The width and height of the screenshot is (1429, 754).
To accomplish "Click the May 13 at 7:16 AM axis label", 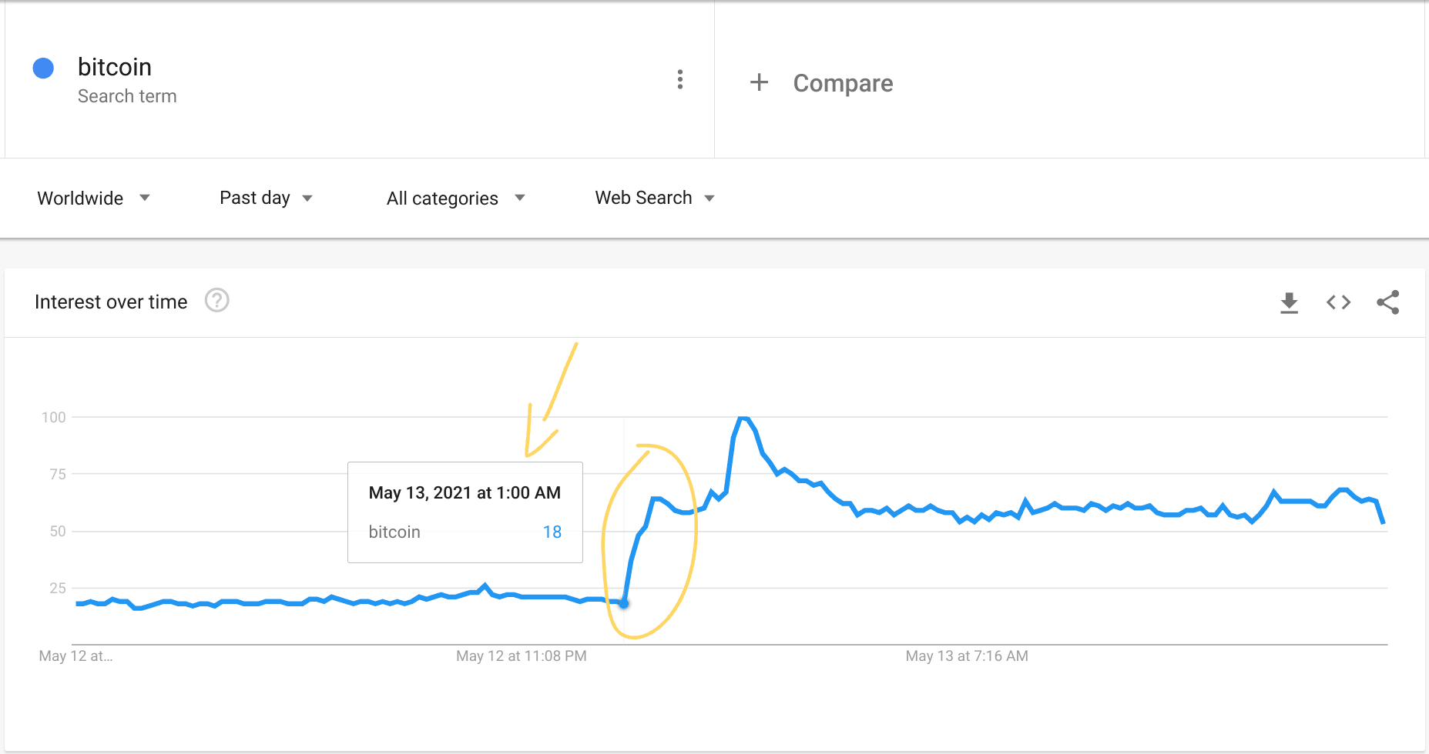I will tap(967, 656).
